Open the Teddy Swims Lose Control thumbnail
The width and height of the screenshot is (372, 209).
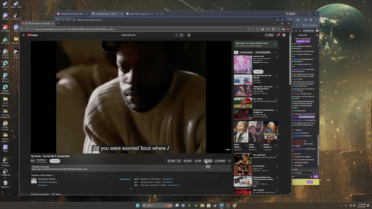[x=243, y=91]
